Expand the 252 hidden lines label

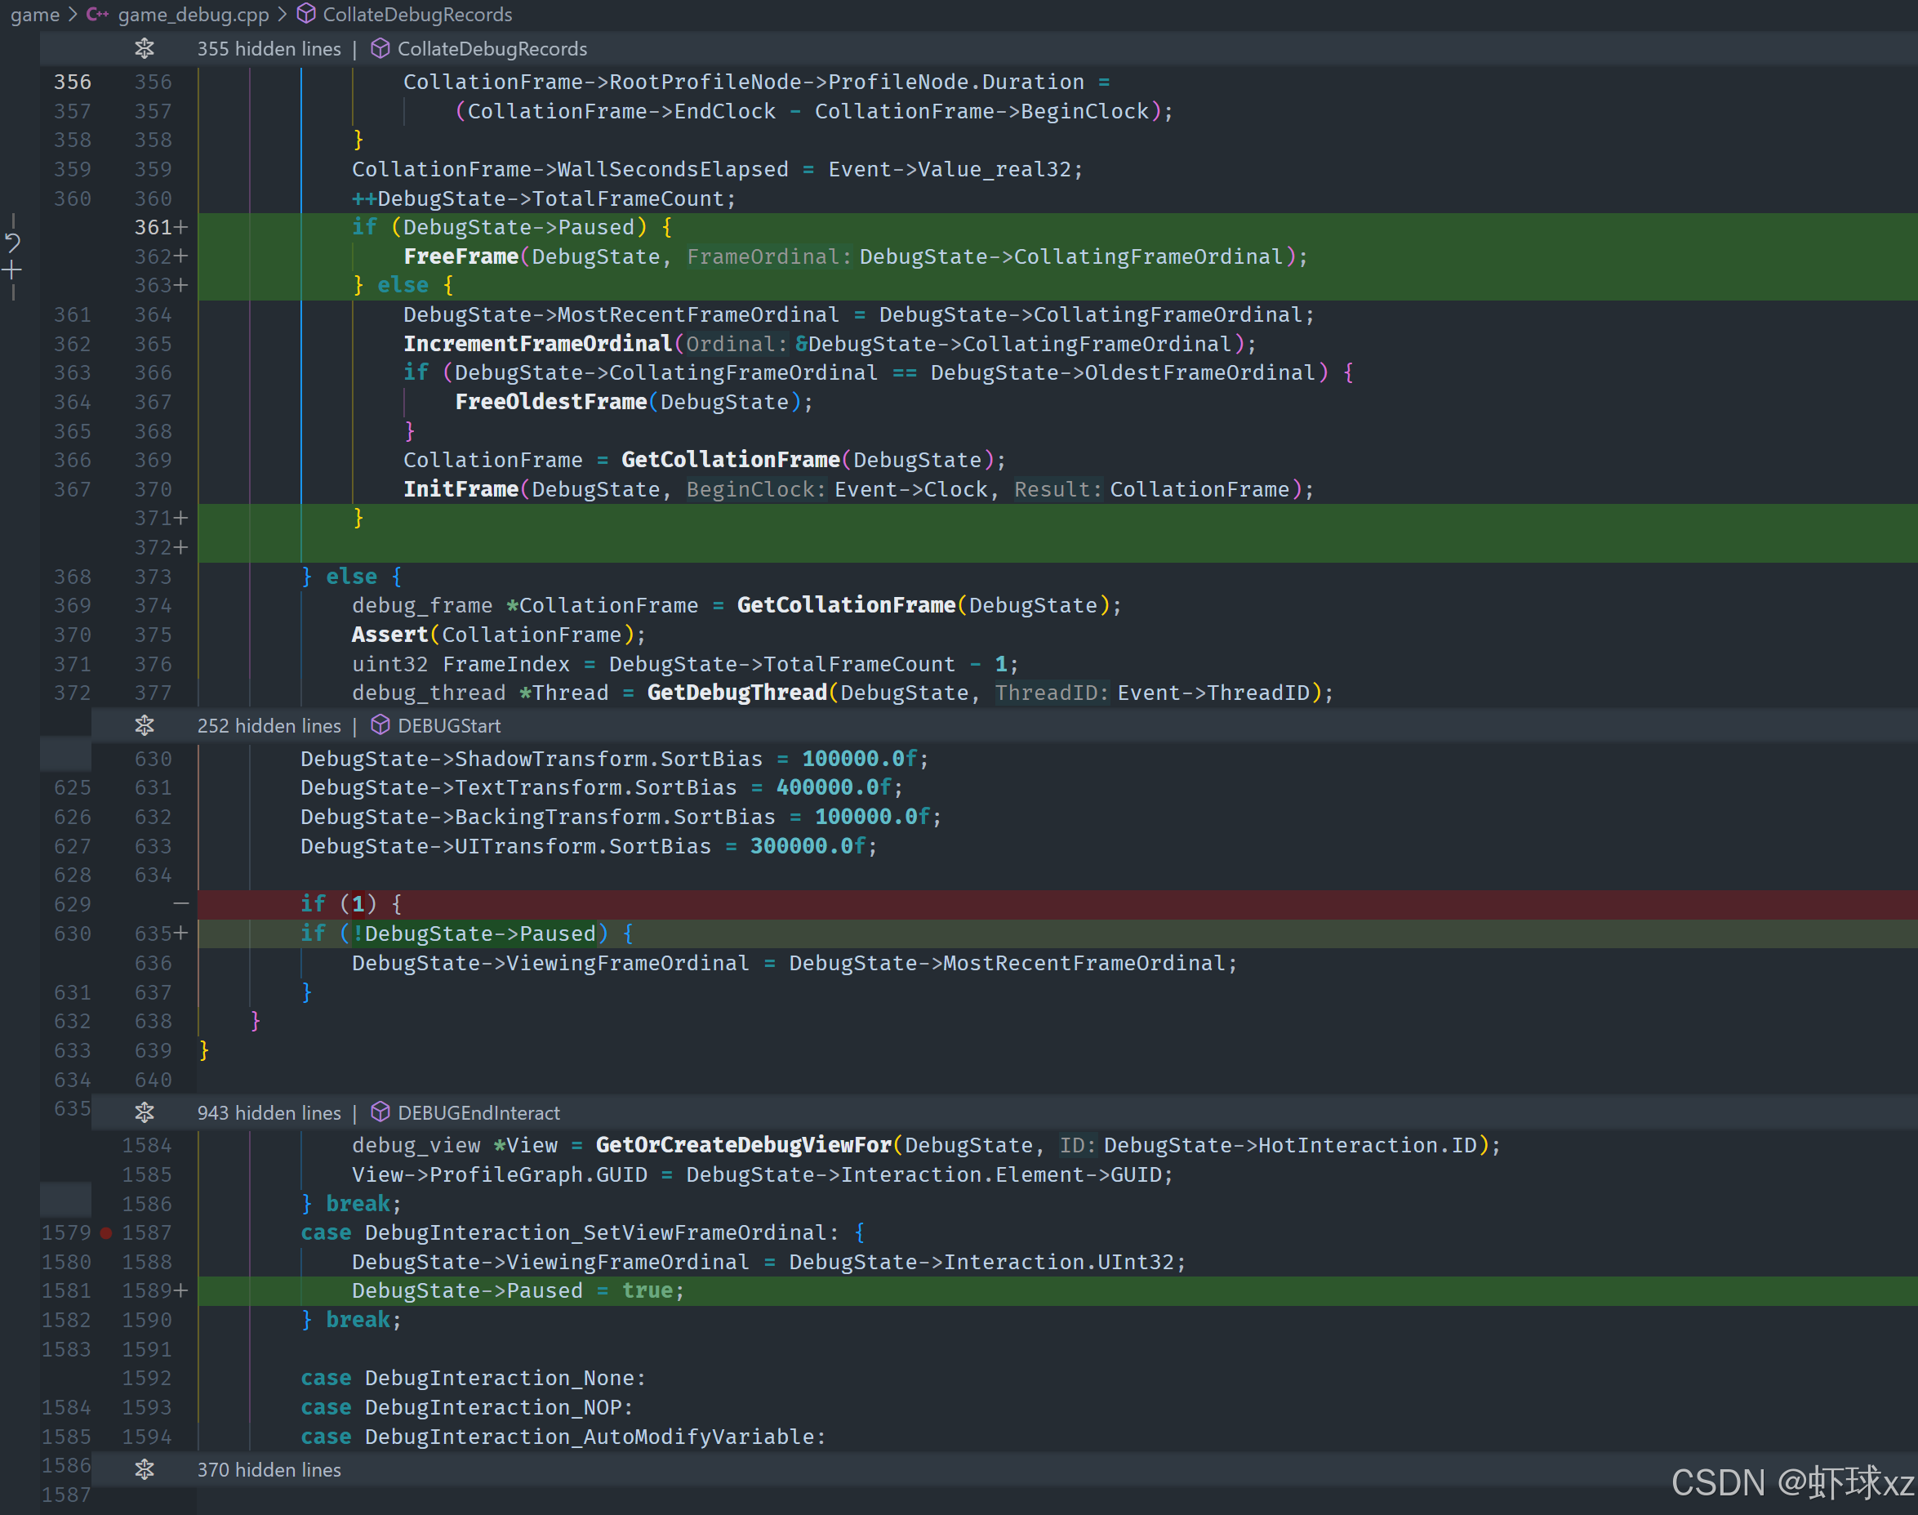[x=269, y=725]
